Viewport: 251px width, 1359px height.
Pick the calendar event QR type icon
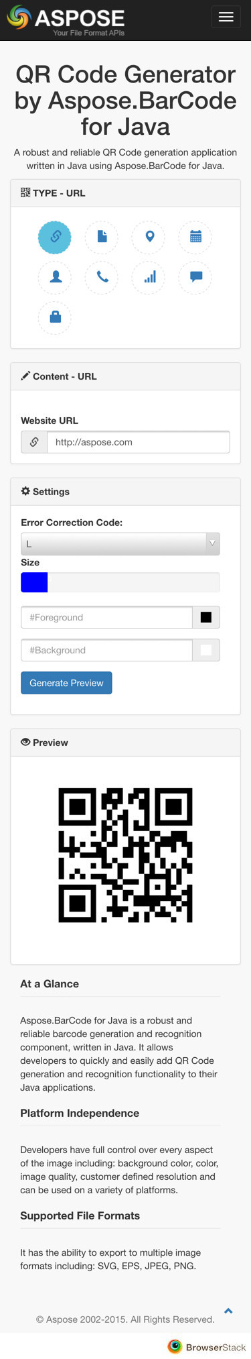point(195,236)
